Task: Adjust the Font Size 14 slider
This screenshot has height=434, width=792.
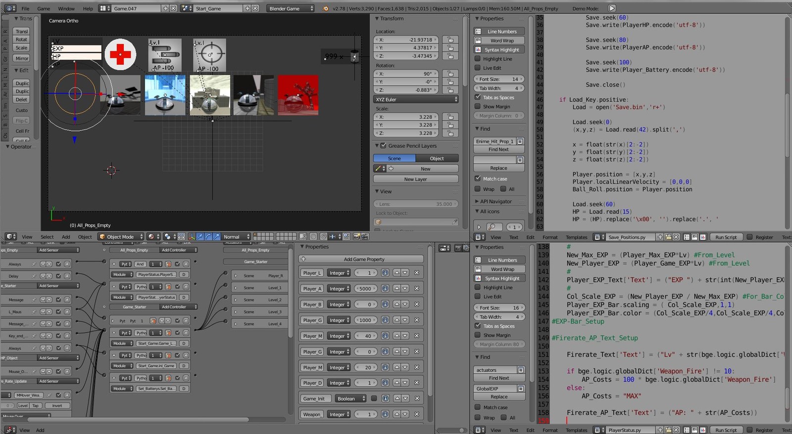Action: (498, 79)
